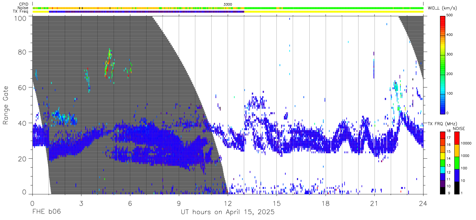Click the 80 range gate tick label

(x=22, y=52)
